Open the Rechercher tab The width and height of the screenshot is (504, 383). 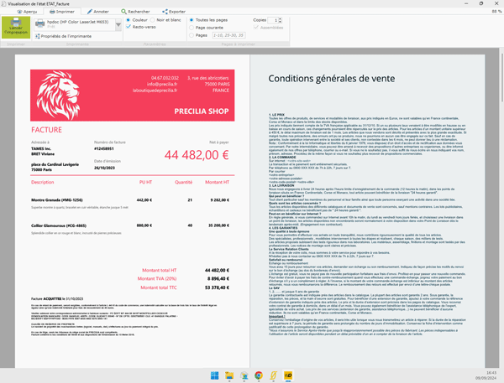(138, 12)
